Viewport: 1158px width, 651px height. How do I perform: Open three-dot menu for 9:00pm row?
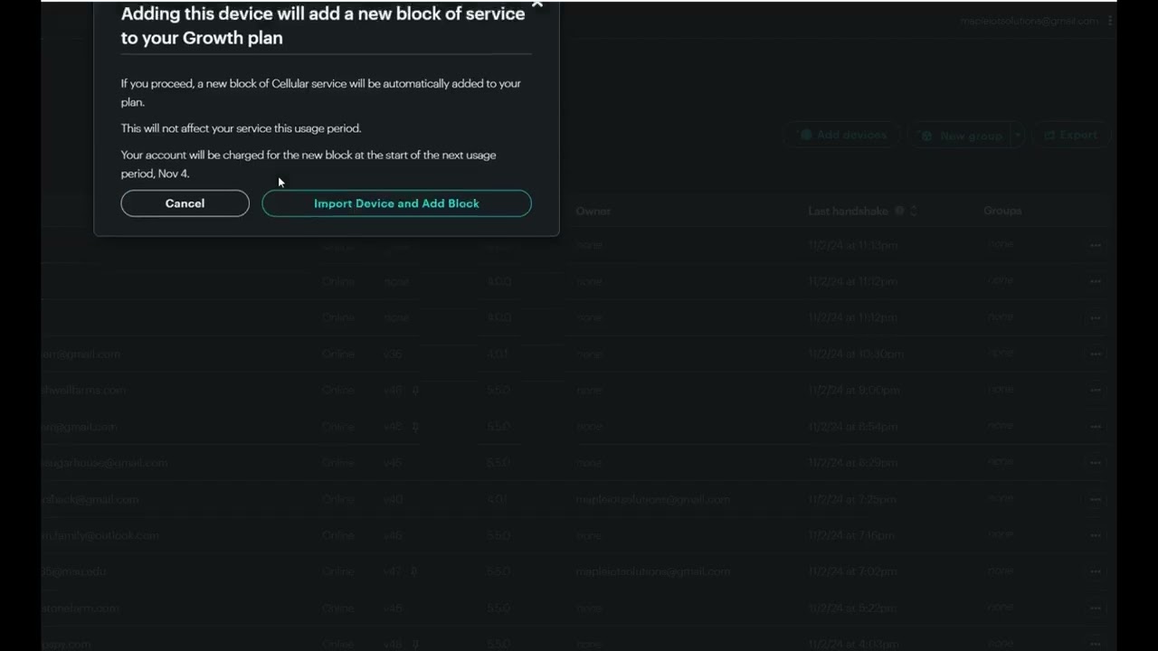1096,390
